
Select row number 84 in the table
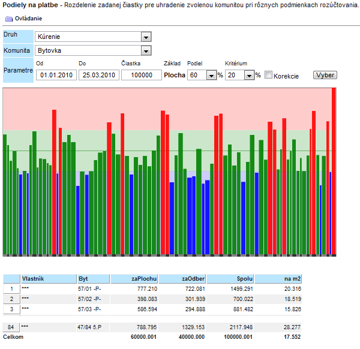11,327
